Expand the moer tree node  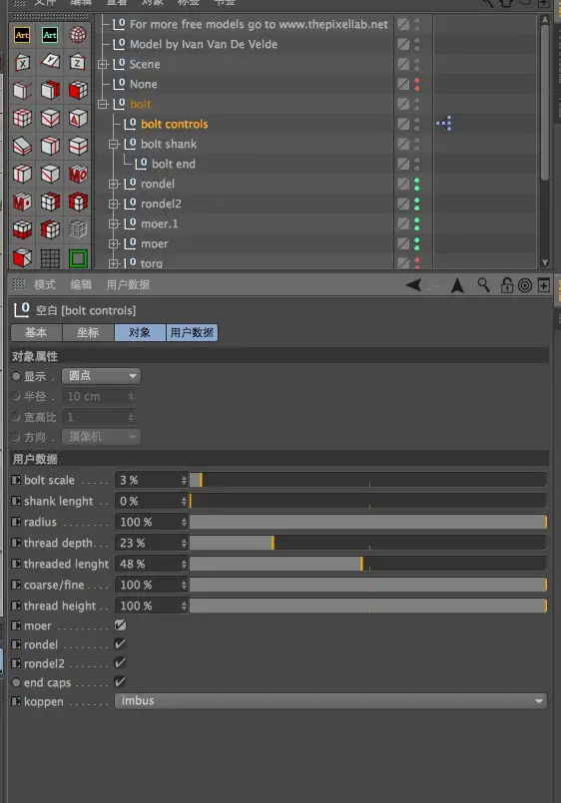(x=114, y=244)
